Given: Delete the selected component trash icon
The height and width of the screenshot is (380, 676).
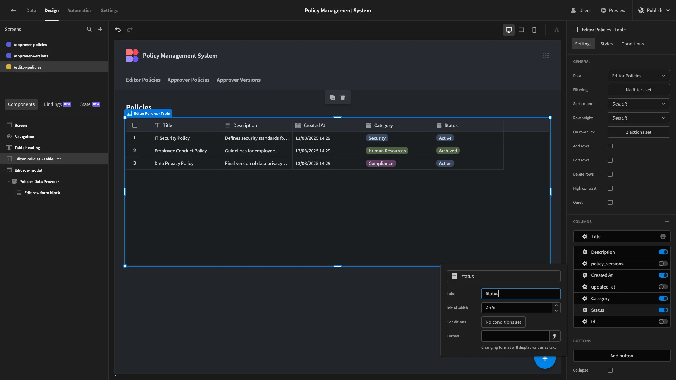Looking at the screenshot, I should [x=343, y=97].
